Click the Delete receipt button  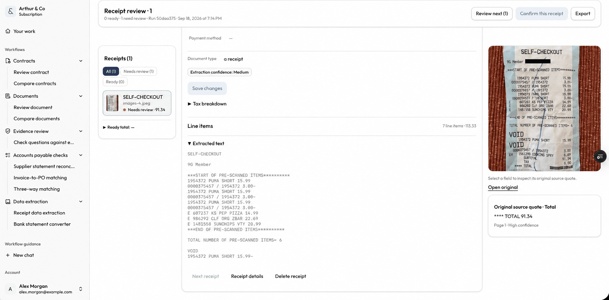point(291,276)
